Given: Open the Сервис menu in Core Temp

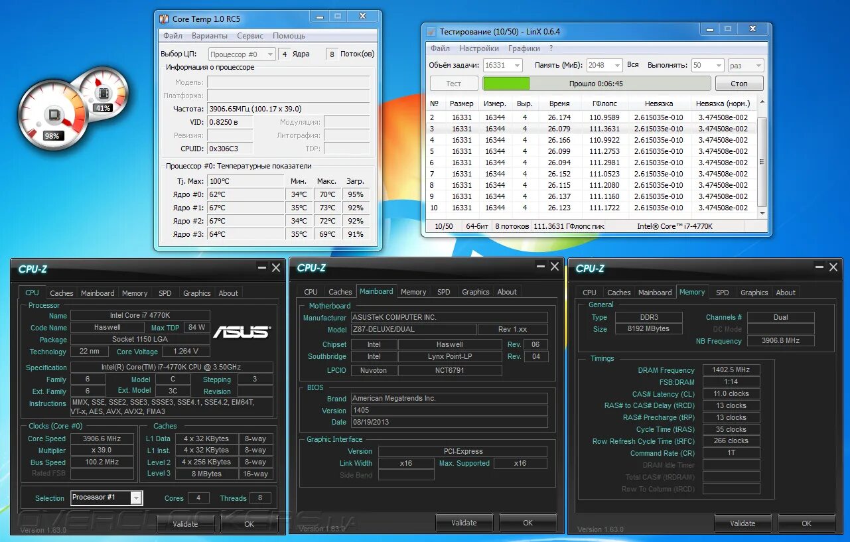Looking at the screenshot, I should (x=250, y=36).
